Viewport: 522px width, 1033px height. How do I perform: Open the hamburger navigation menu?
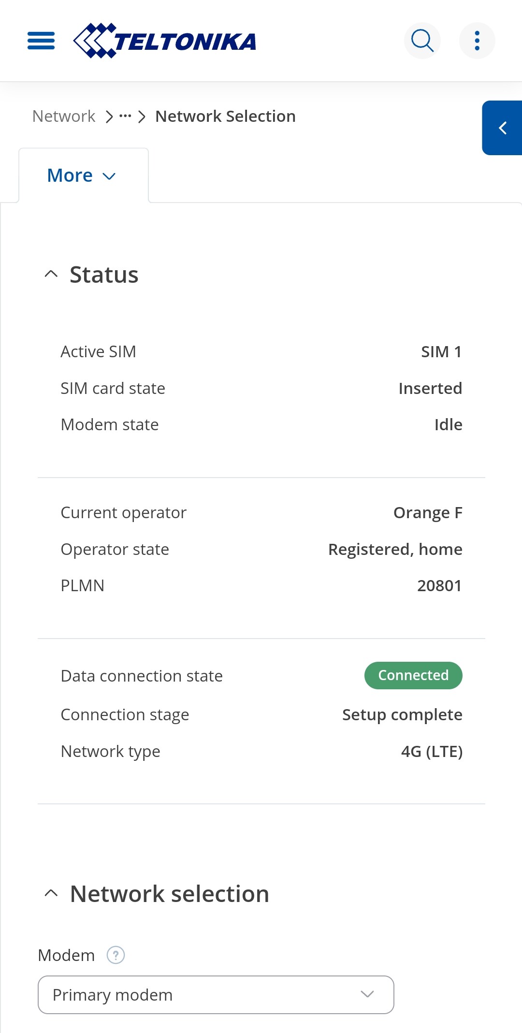coord(41,41)
